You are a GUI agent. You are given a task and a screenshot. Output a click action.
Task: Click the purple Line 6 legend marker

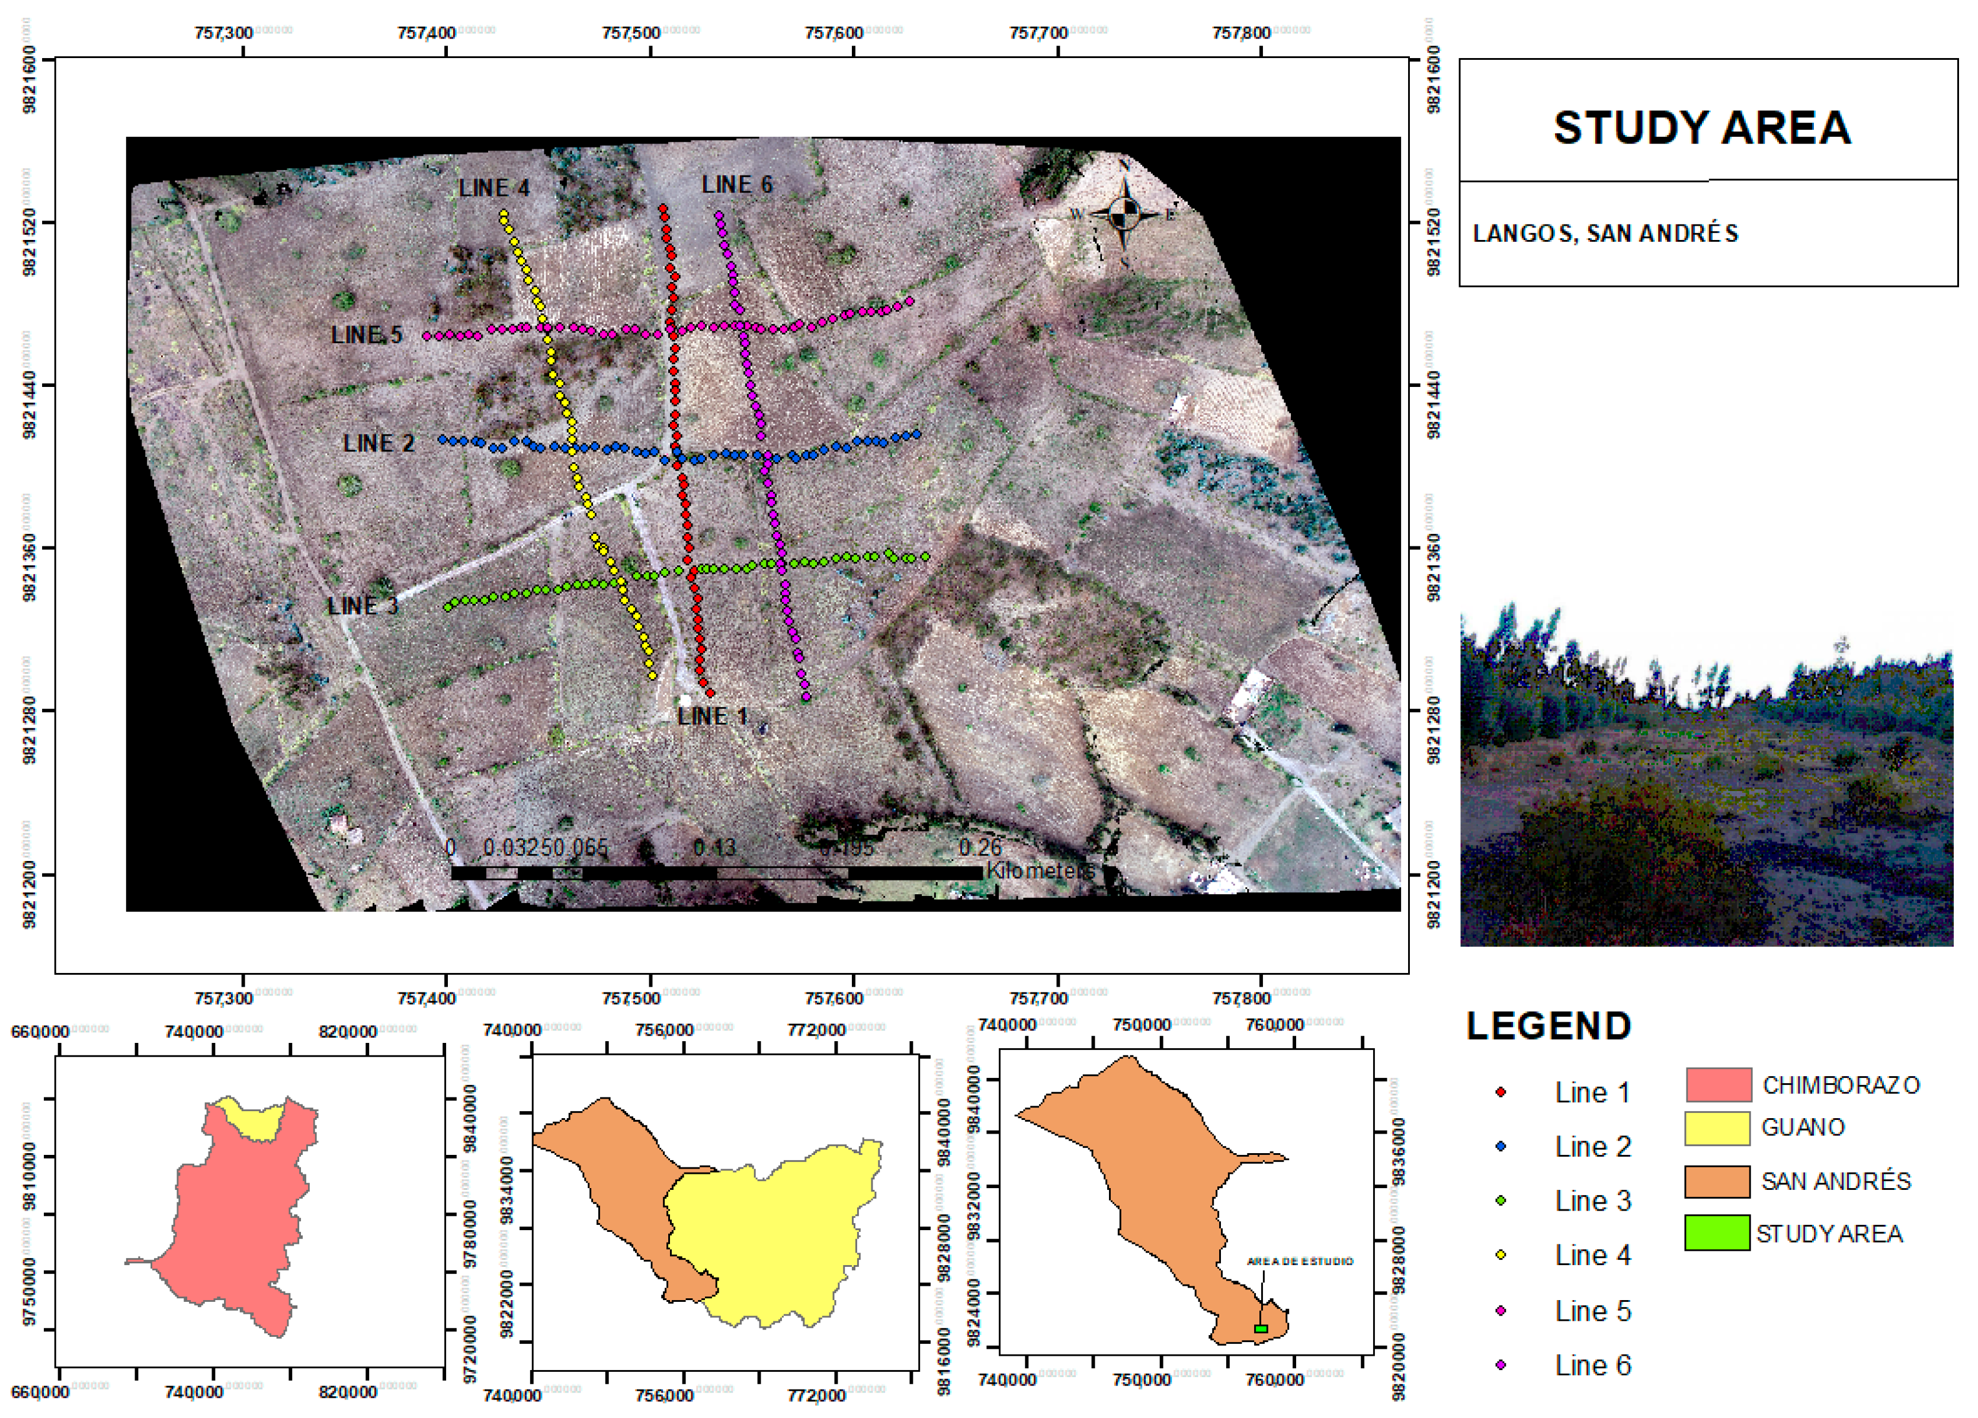[1501, 1365]
